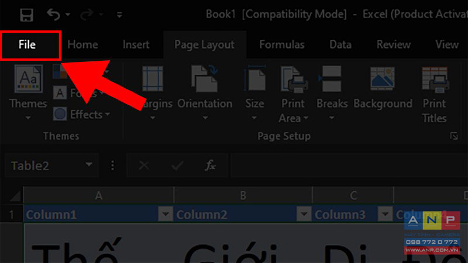Viewport: 468px width, 263px height.
Task: Switch to the Review tab
Action: [x=394, y=45]
